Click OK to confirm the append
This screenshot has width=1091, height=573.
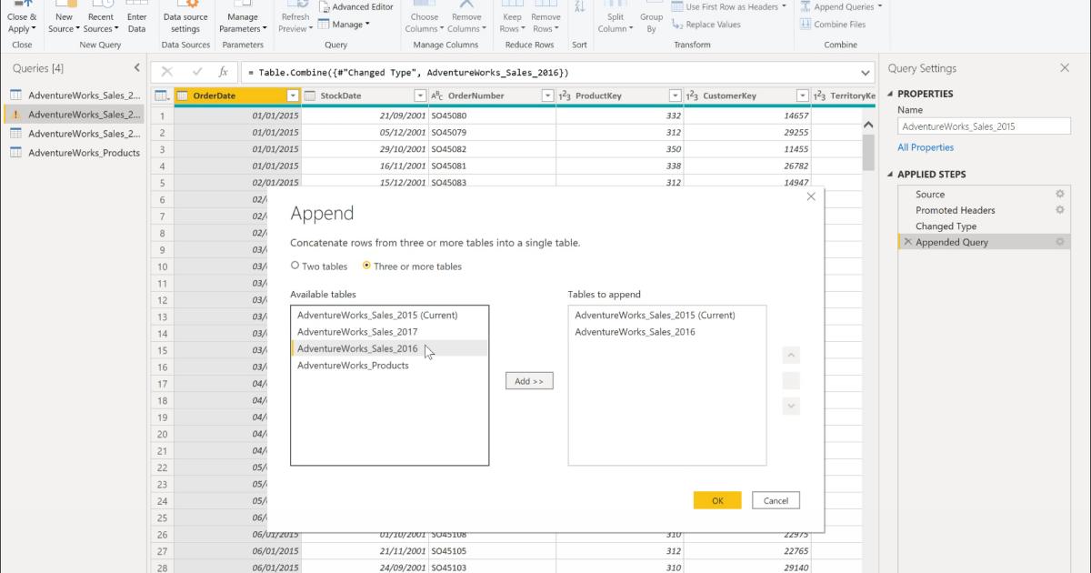click(717, 500)
